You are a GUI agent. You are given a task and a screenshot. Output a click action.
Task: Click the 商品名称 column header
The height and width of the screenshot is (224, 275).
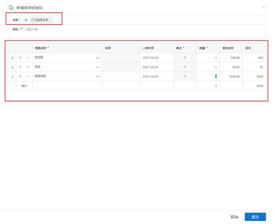[67, 48]
